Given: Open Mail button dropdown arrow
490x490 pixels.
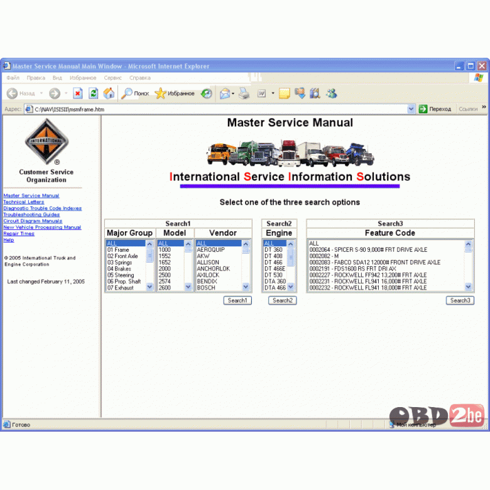Looking at the screenshot, I should tap(233, 94).
